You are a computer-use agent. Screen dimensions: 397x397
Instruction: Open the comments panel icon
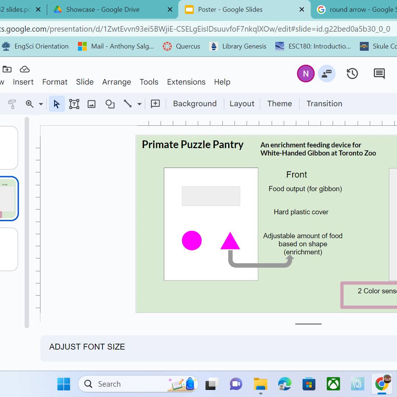(379, 74)
